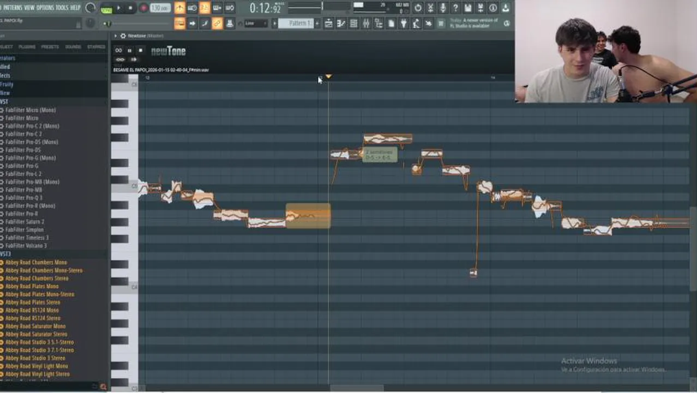Image resolution: width=697 pixels, height=393 pixels.
Task: Open the Channel rack view icon
Action: (353, 23)
